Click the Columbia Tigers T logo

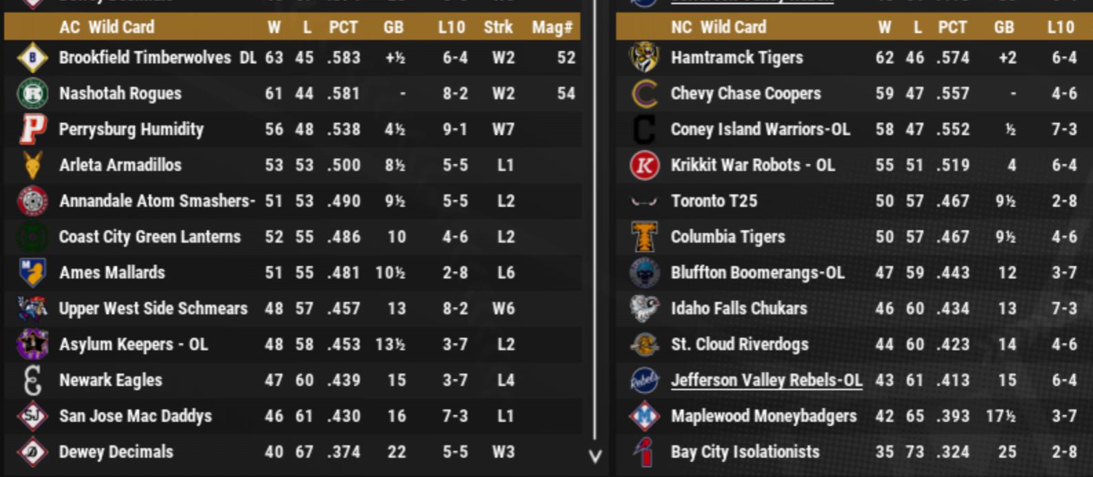click(x=644, y=237)
